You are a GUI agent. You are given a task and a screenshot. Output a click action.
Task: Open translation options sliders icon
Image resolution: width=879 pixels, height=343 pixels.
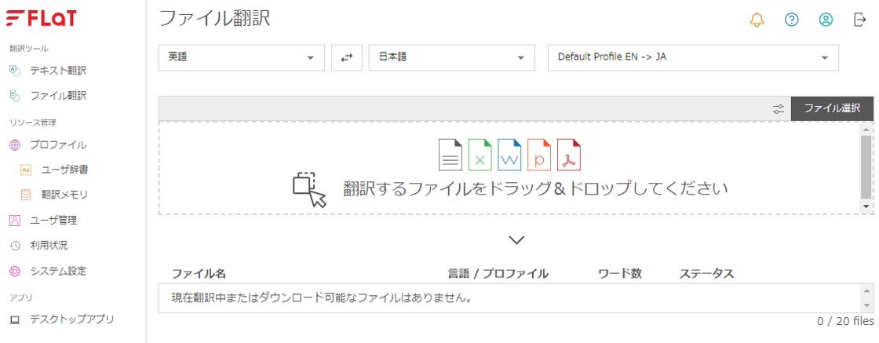click(778, 109)
